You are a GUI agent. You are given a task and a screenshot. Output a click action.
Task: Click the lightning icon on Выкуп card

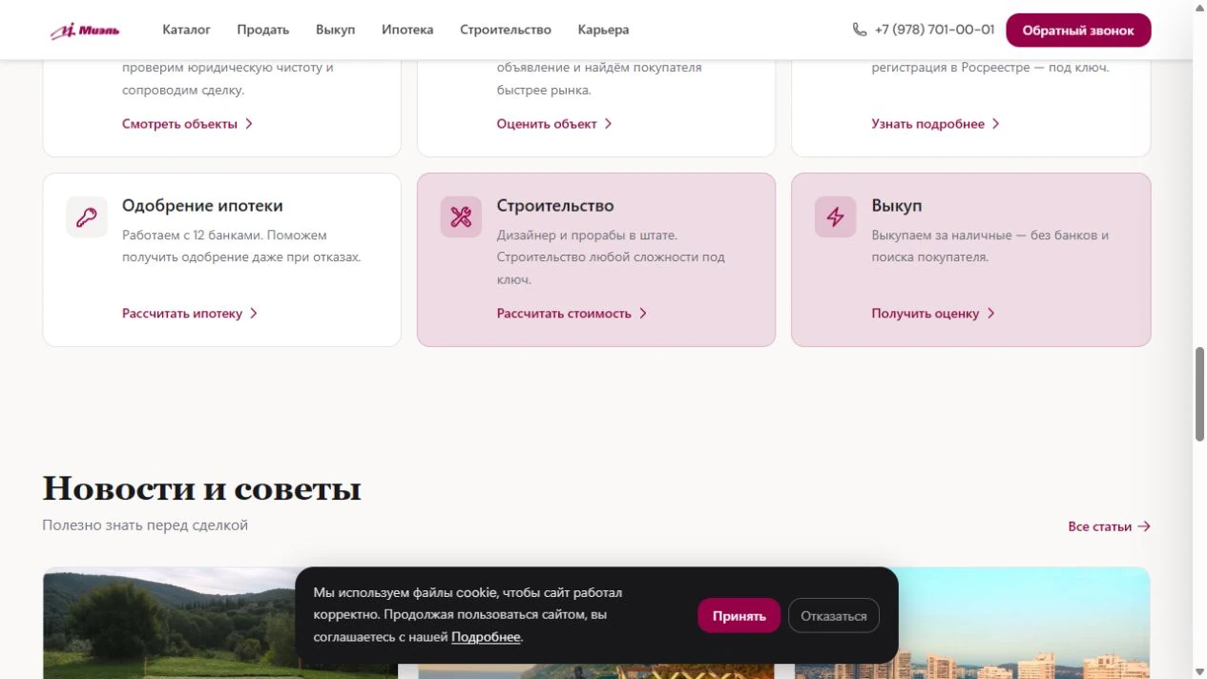point(836,216)
